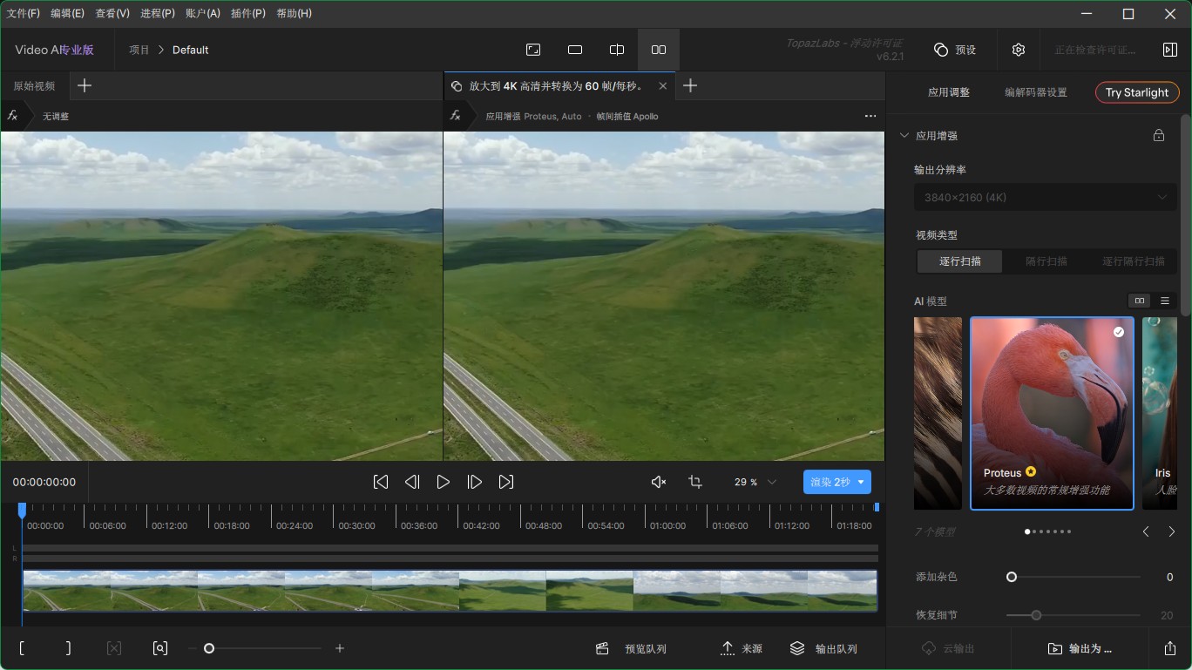Click the lock icon beside 应用增强
Viewport: 1192px width, 670px height.
click(x=1158, y=135)
